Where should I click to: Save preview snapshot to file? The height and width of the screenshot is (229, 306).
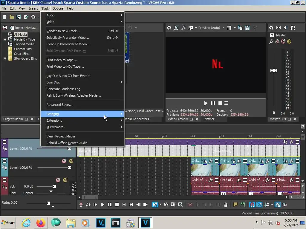247,28
